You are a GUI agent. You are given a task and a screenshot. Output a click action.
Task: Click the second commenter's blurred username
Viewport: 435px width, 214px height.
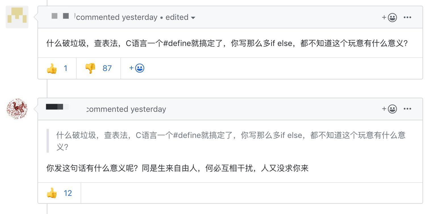click(57, 107)
